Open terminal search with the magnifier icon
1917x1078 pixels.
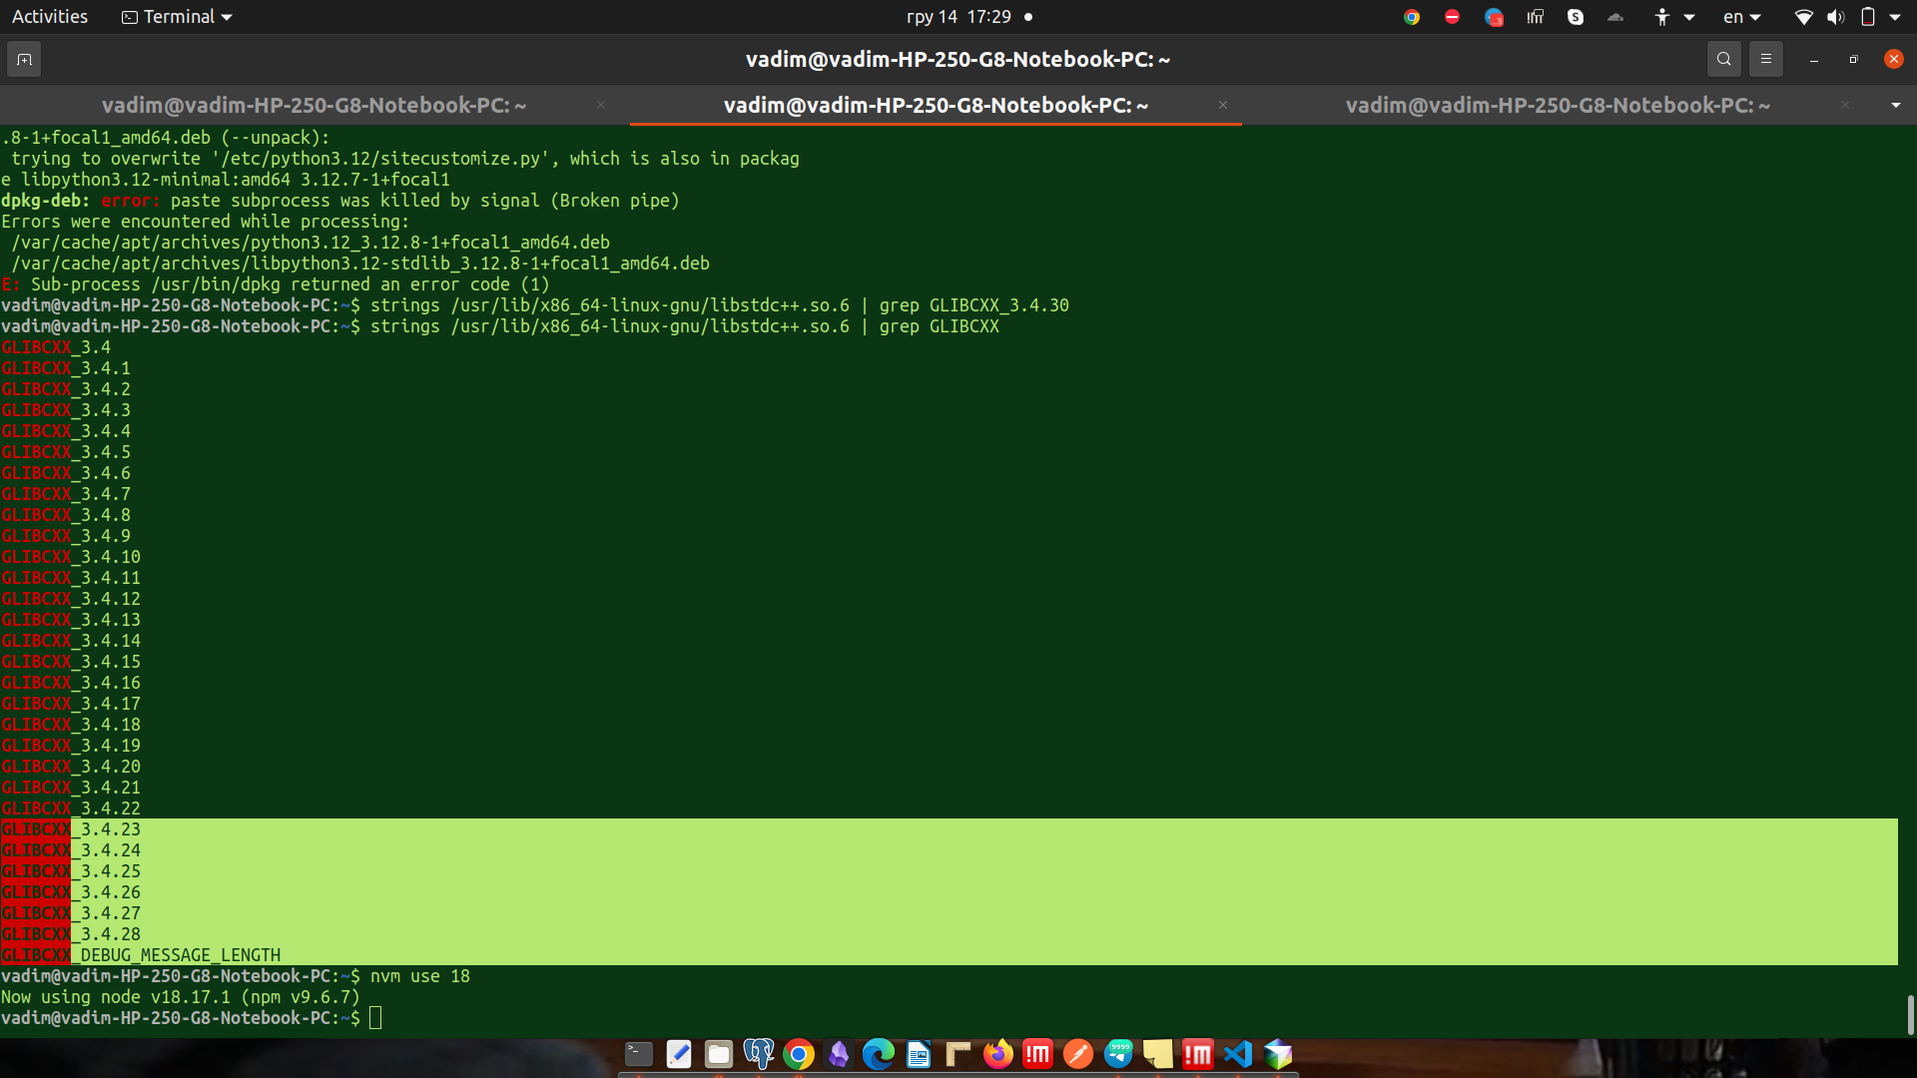(1723, 60)
